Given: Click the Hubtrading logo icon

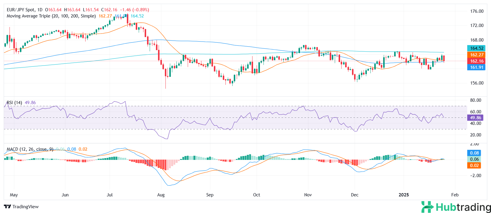Looking at the screenshot, I should click(x=428, y=207).
